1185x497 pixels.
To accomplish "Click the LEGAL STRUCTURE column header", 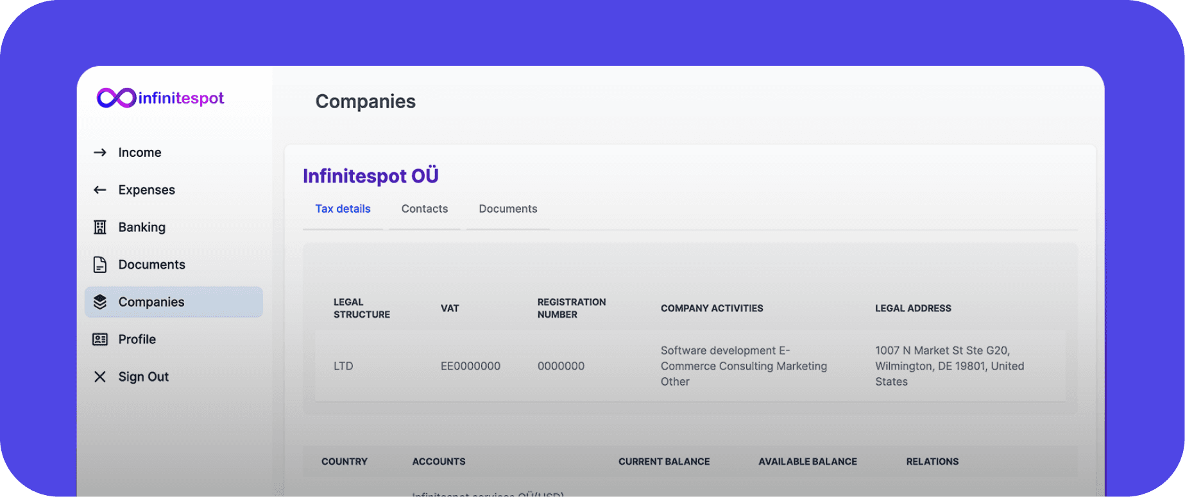I will (362, 308).
